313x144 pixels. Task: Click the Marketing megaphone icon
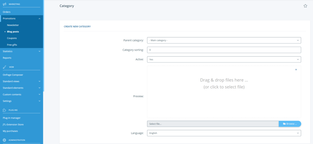[4, 4]
